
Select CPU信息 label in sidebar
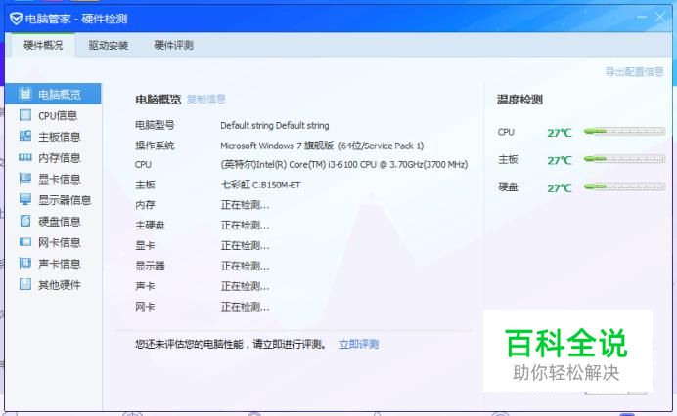click(58, 115)
